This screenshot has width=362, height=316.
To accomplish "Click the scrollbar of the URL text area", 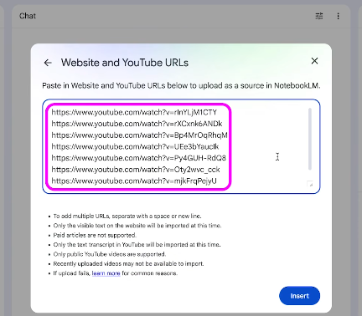I will click(310, 139).
